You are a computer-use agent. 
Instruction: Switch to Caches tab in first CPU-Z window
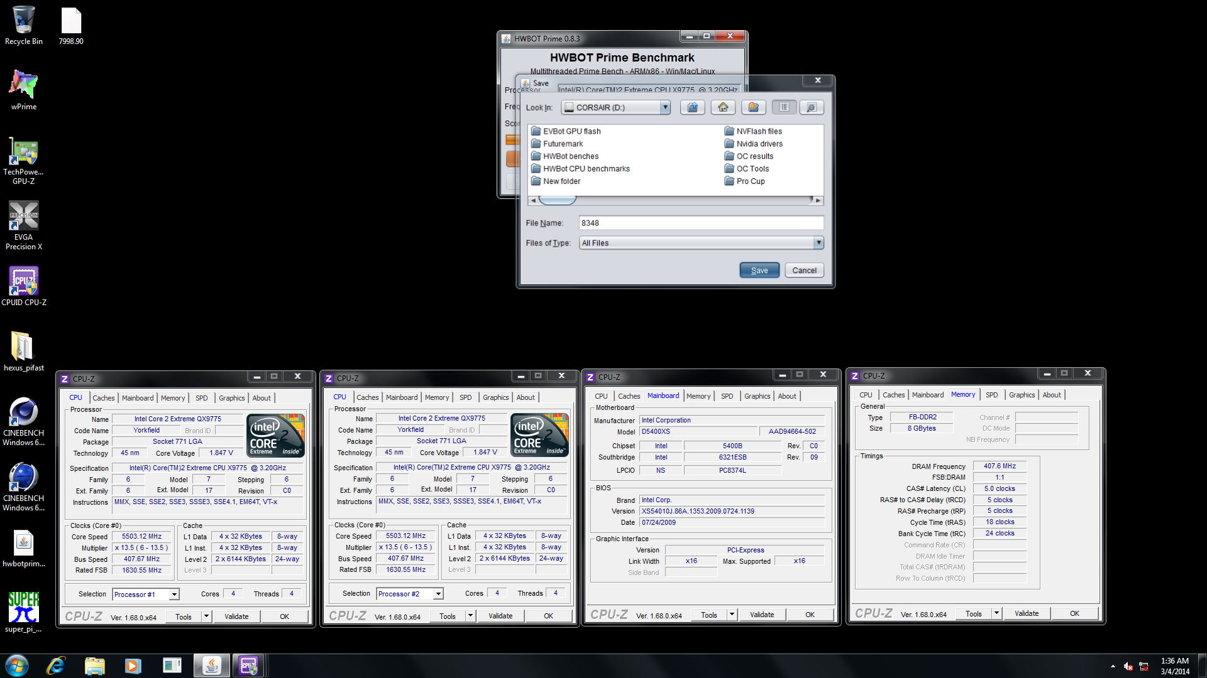point(104,398)
